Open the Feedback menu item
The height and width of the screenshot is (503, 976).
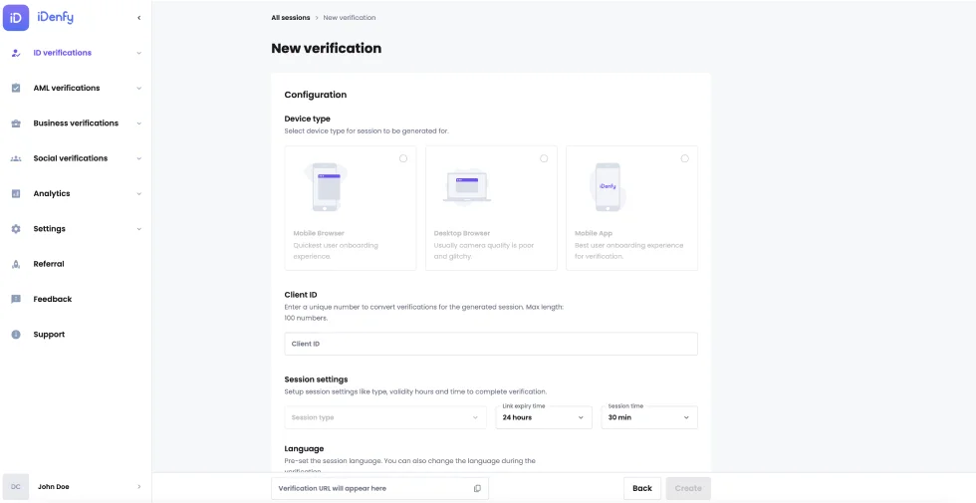52,299
